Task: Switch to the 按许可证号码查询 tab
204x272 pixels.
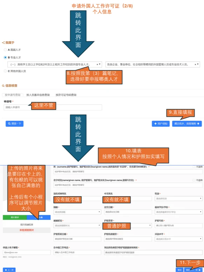Action: (66, 95)
